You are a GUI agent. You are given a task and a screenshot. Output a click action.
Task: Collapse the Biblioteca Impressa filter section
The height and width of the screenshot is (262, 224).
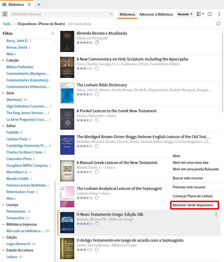[3, 224]
